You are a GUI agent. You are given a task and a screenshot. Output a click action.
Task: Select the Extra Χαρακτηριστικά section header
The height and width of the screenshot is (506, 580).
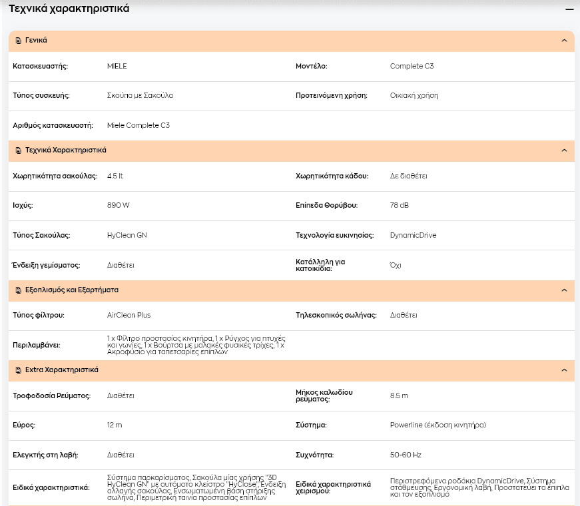tap(292, 371)
